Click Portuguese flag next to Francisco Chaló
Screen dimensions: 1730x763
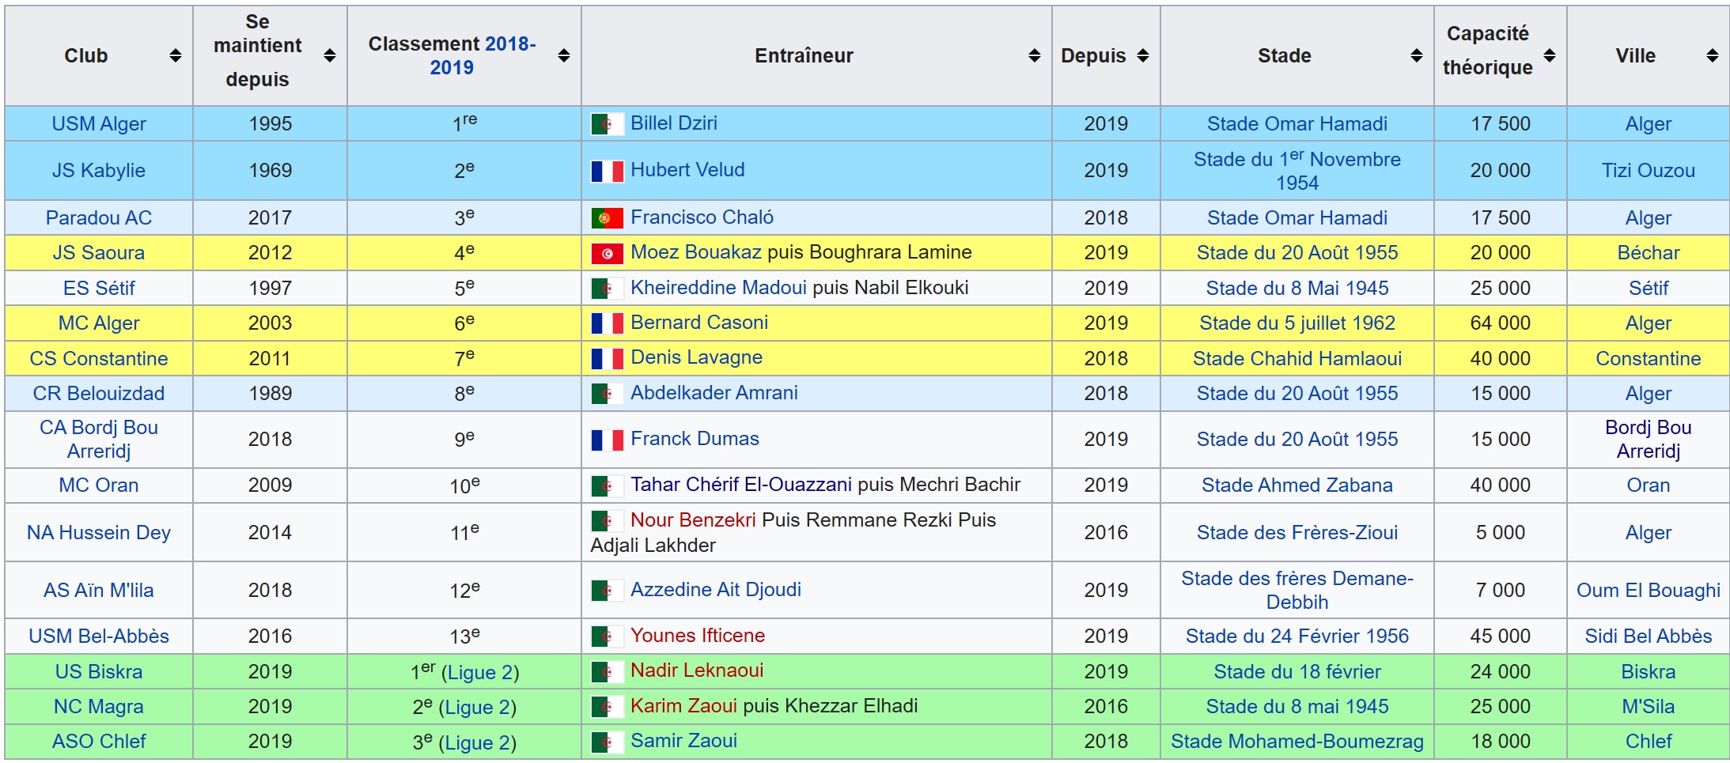(607, 218)
